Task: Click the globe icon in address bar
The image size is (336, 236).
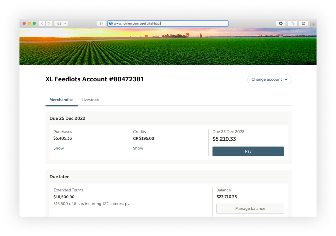Action: click(x=111, y=23)
